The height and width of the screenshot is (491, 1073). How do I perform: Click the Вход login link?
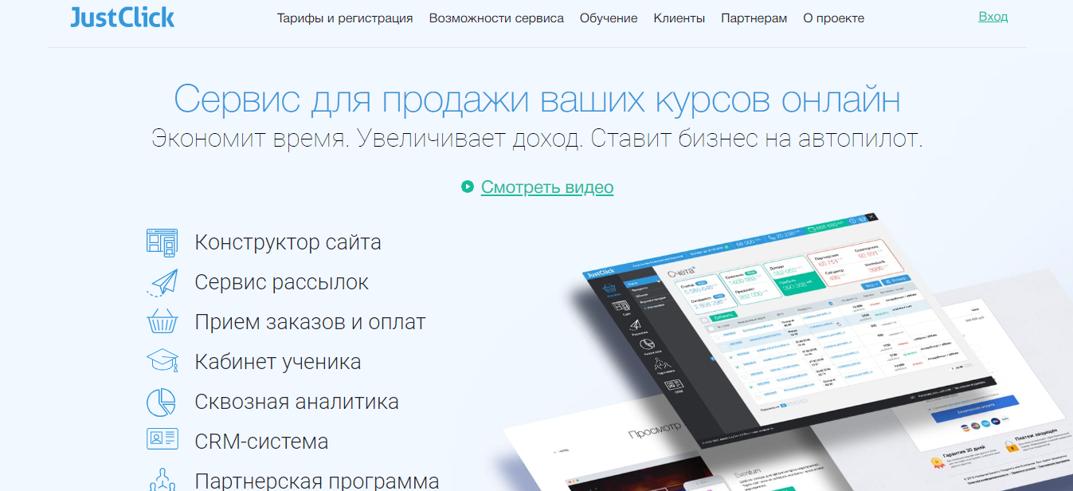point(993,17)
